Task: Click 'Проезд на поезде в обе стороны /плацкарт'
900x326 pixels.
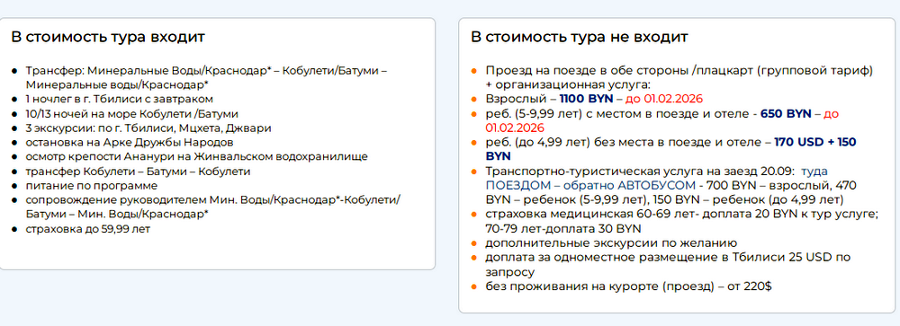Action: pyautogui.click(x=619, y=70)
